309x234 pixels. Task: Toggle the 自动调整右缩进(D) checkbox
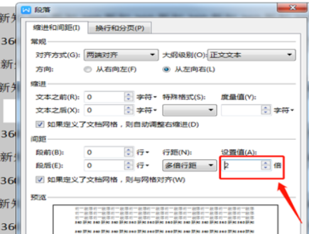click(x=40, y=124)
